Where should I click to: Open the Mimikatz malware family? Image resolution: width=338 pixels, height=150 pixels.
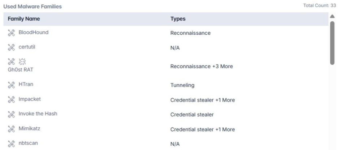pyautogui.click(x=30, y=128)
